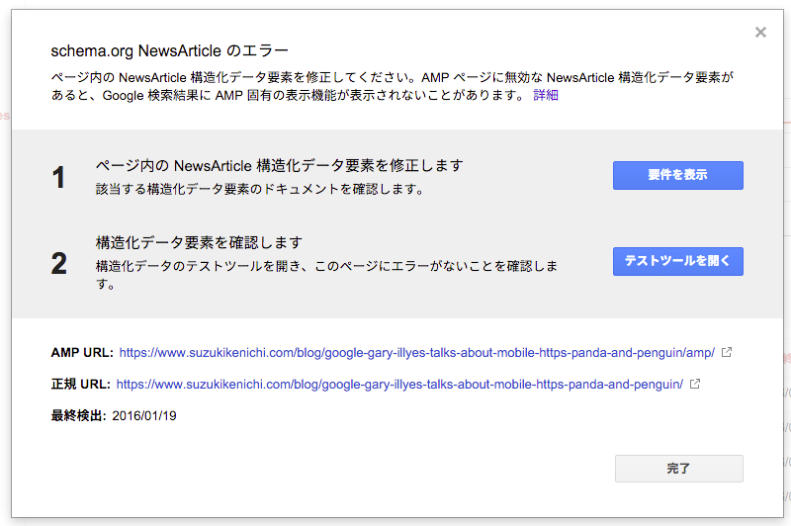Click the 最終検出 label
The image size is (791, 526).
pyautogui.click(x=78, y=415)
